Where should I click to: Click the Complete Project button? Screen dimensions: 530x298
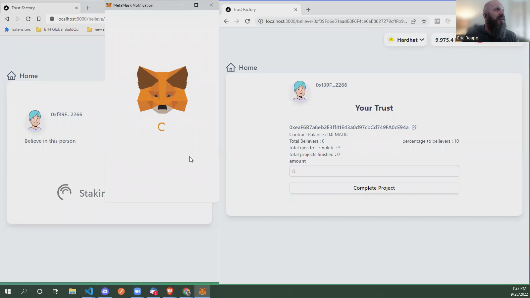374,188
